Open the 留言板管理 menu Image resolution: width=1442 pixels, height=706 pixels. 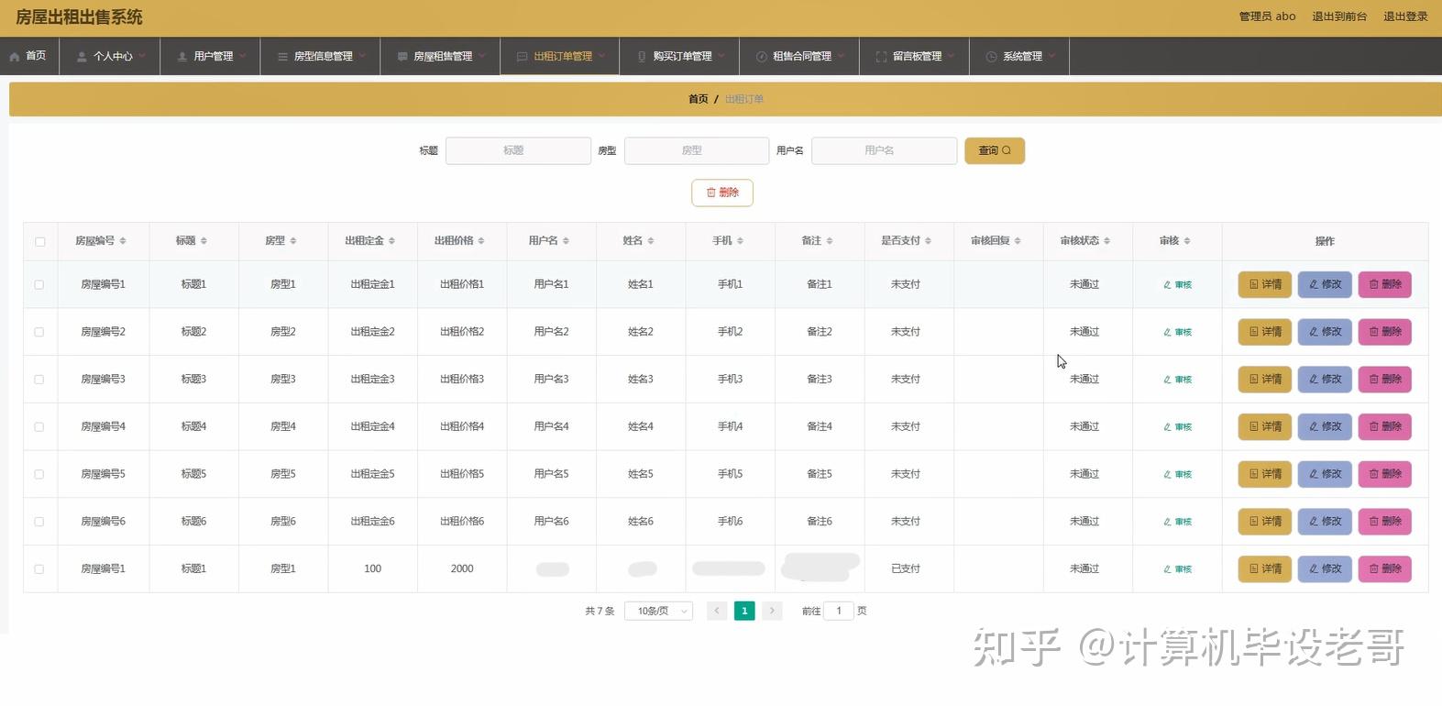pos(914,56)
